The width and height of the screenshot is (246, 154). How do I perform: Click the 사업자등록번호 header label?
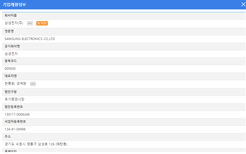(15, 122)
